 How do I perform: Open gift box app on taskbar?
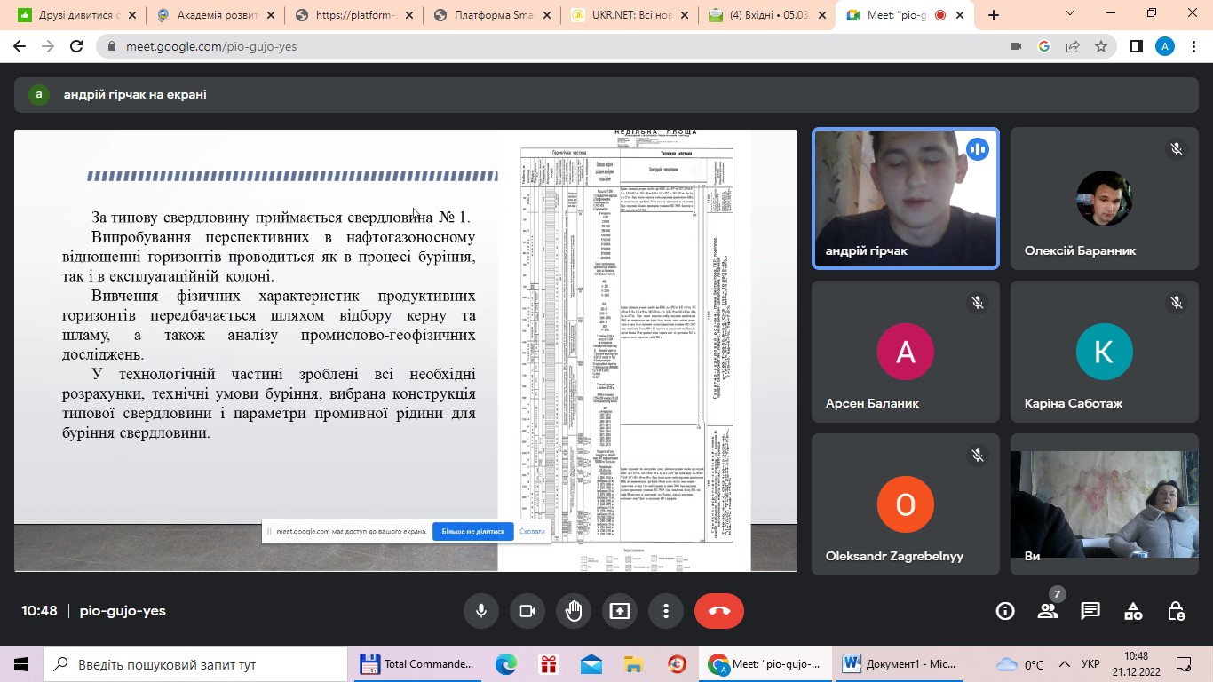point(549,664)
